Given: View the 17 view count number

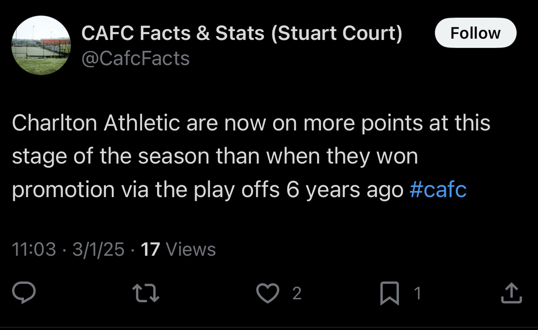Looking at the screenshot, I should [150, 249].
